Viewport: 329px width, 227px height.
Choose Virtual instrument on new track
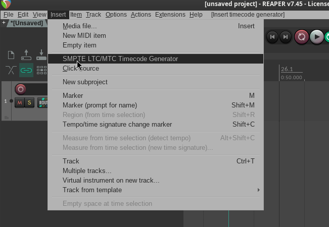(111, 180)
